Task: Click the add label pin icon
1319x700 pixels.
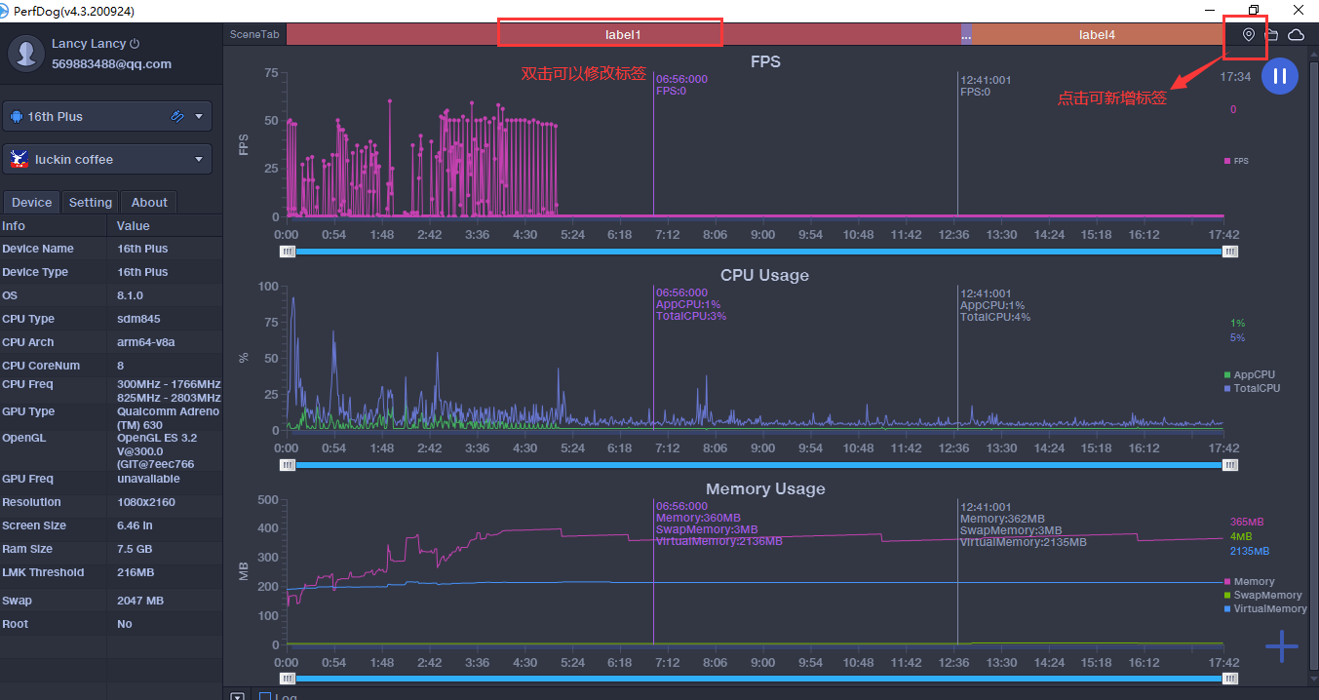Action: [1249, 34]
